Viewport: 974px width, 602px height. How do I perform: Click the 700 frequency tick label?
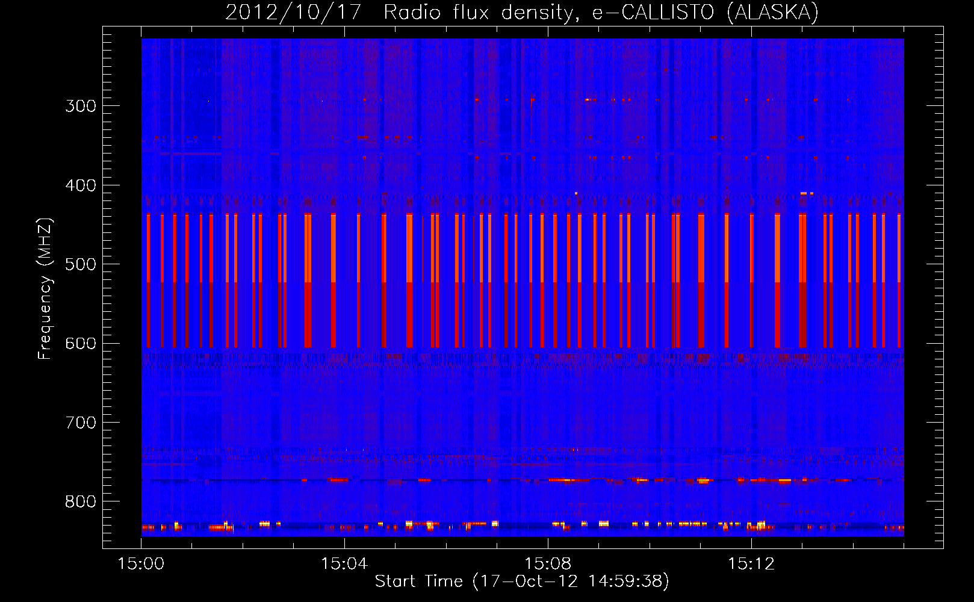81,423
